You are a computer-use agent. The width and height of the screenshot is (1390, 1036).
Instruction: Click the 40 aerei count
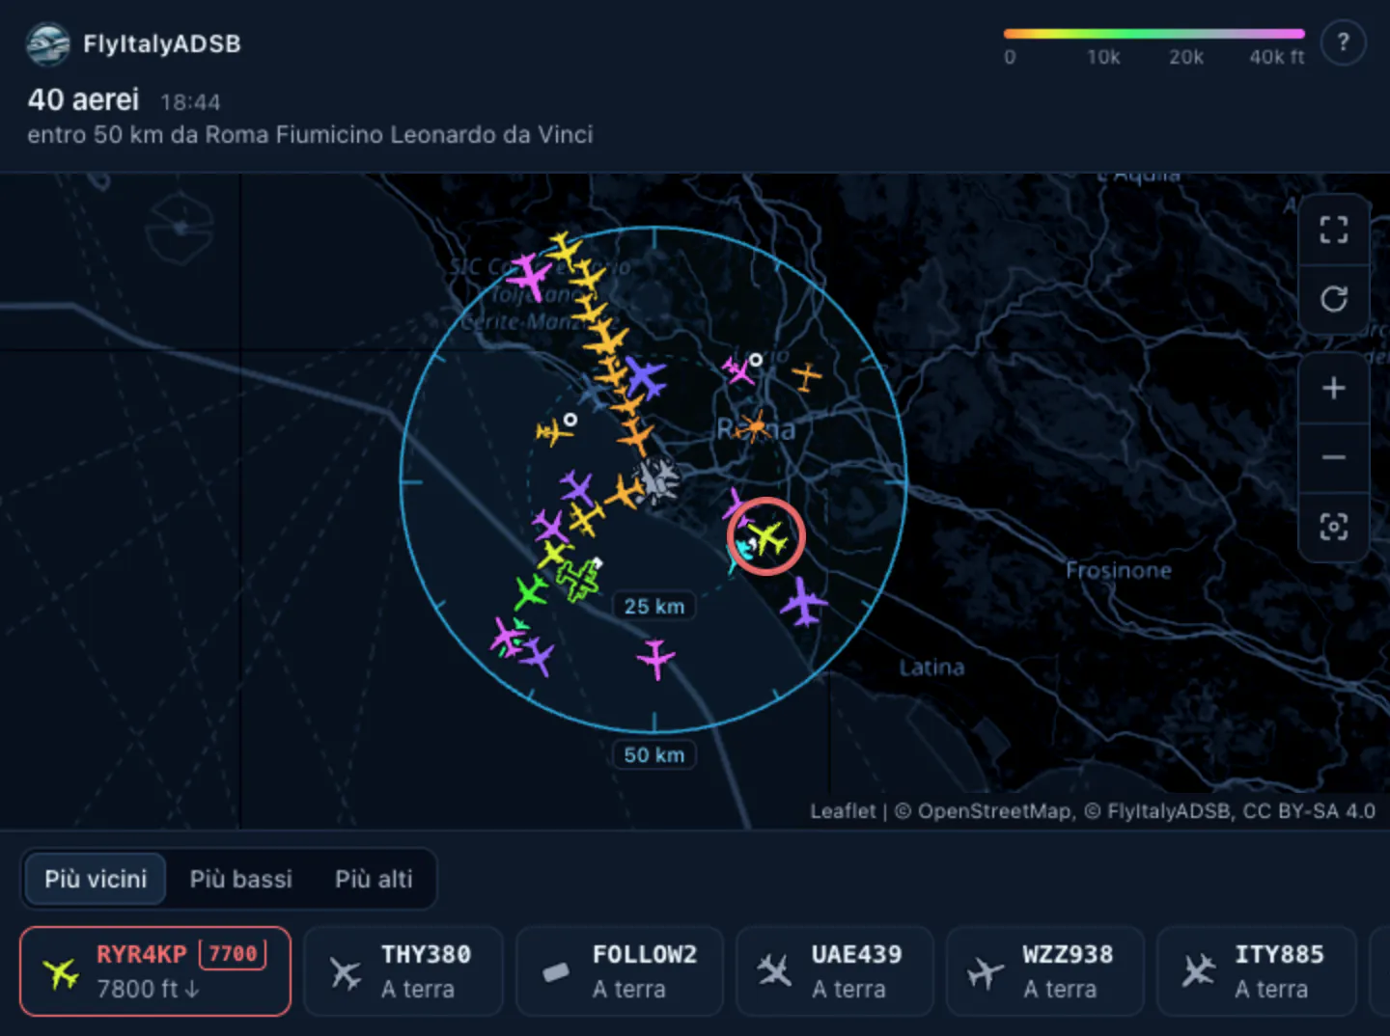click(83, 99)
